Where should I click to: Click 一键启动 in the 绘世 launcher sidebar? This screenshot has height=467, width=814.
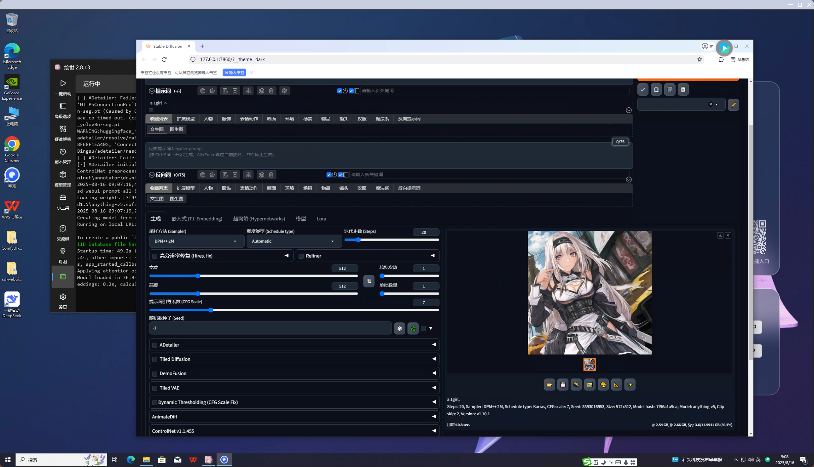click(x=63, y=88)
